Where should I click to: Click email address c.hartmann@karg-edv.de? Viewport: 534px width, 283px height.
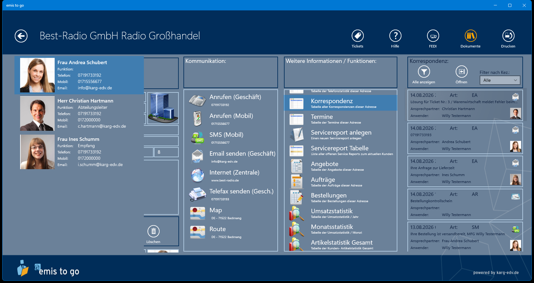click(102, 126)
